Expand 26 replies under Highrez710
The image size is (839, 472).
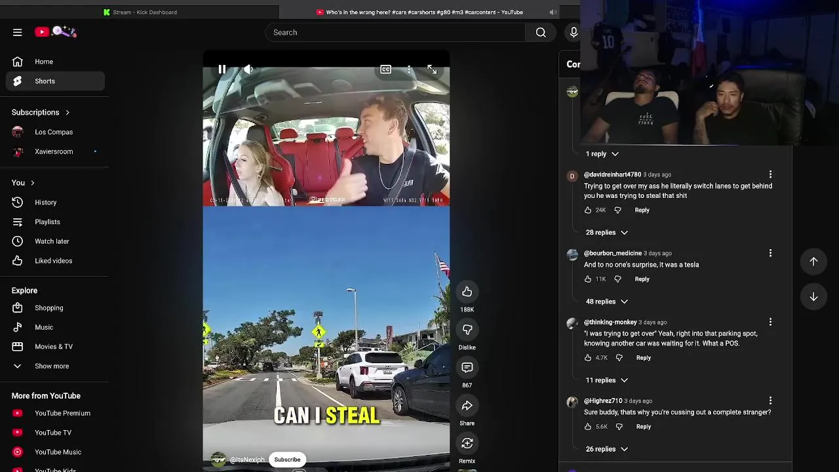pos(606,449)
